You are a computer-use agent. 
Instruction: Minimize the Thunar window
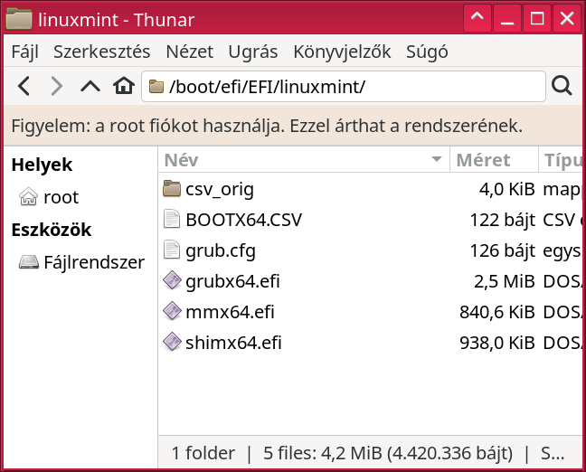(507, 18)
